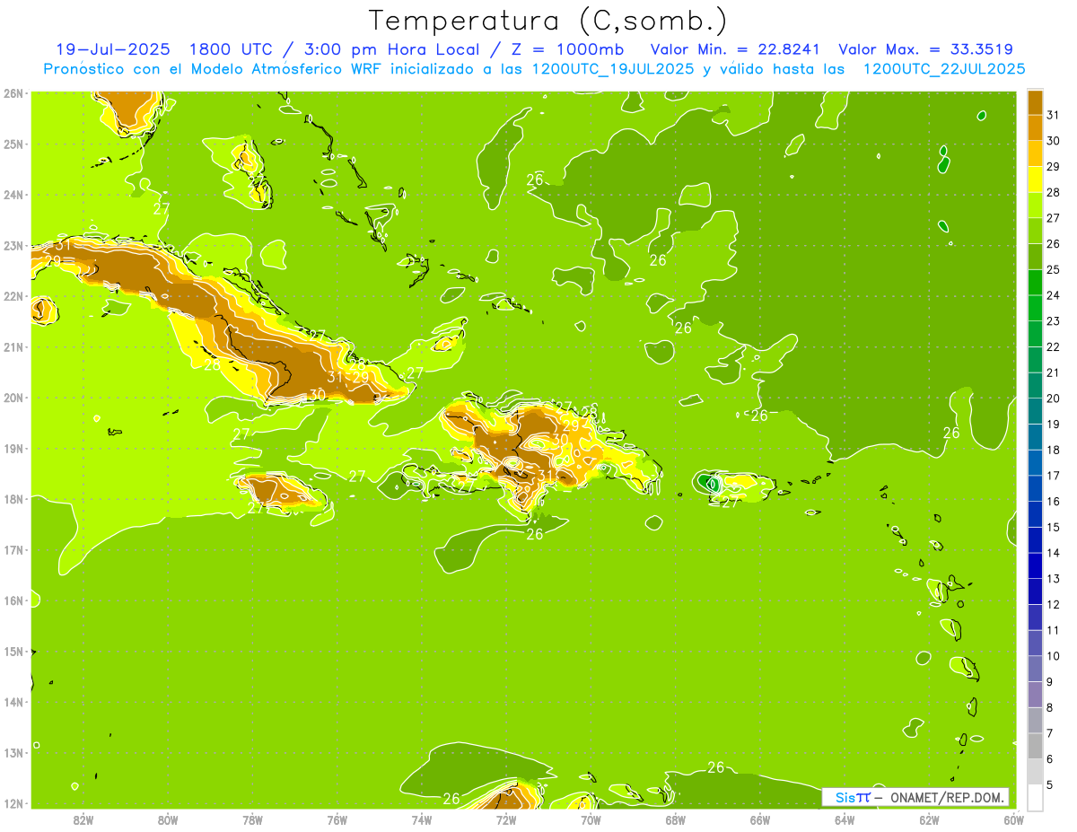Click legend value "28" on color scale
Image resolution: width=1077 pixels, height=832 pixels.
point(1053,192)
